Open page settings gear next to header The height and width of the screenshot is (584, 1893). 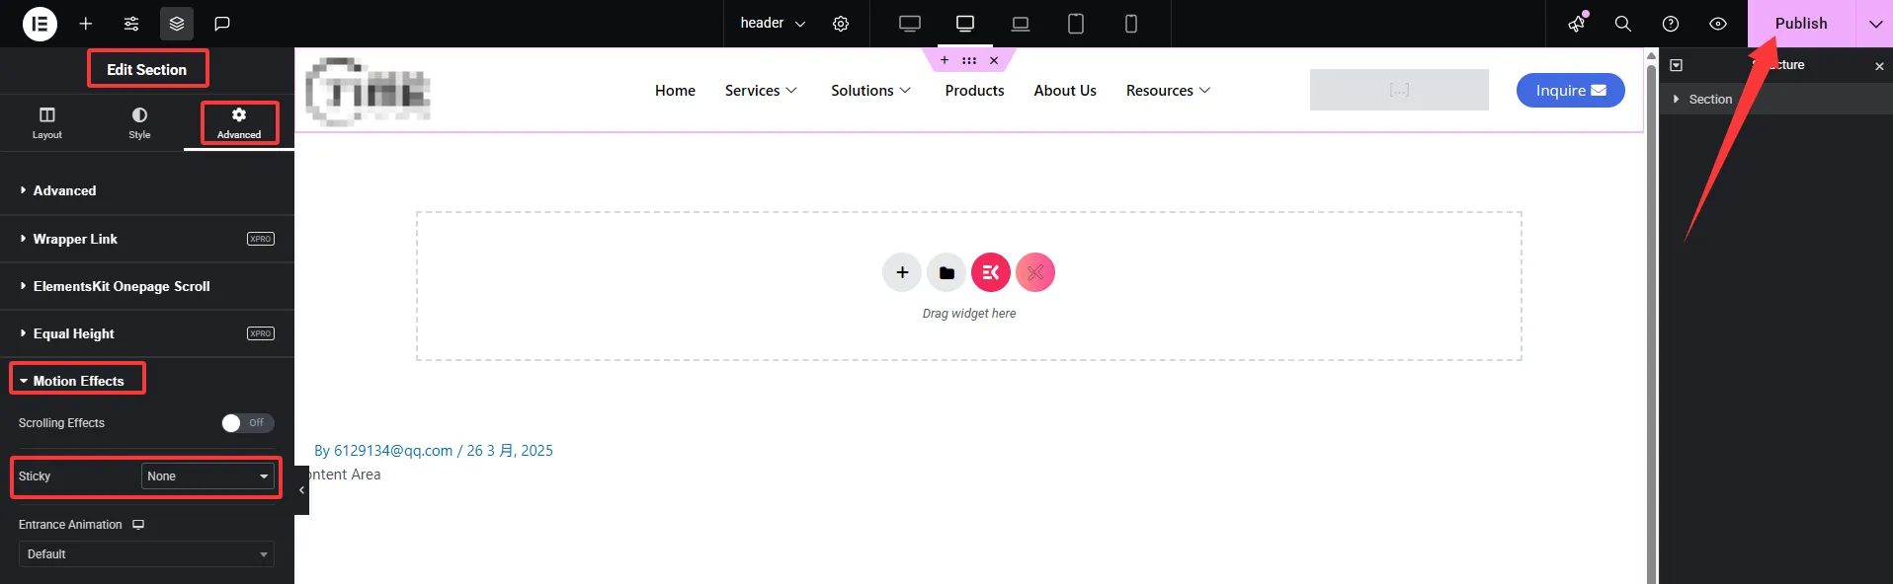(841, 24)
